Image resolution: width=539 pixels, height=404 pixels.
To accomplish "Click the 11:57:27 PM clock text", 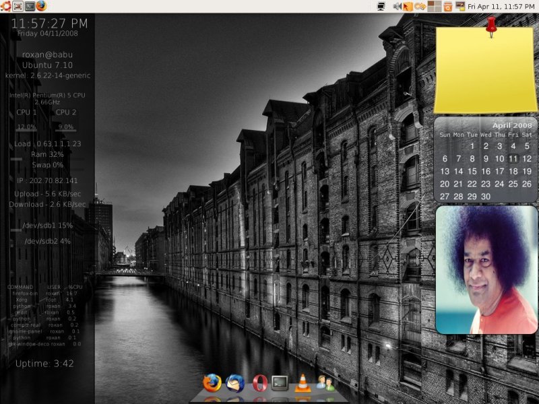I will (x=49, y=24).
